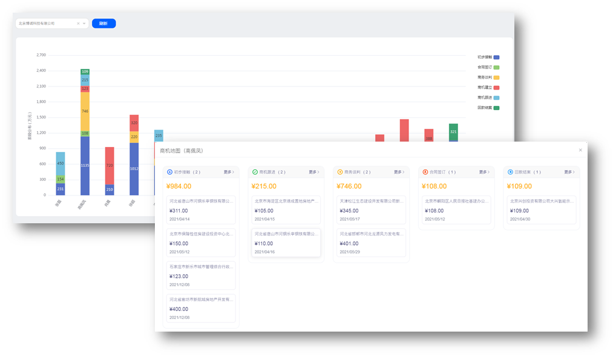Viewport: 613px width, 357px height.
Task: Clear the company selection with the x icon
Action: point(78,24)
